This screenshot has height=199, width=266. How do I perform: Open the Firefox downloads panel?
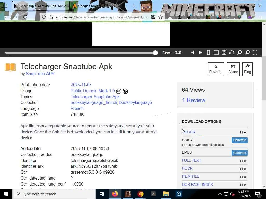click(x=180, y=17)
